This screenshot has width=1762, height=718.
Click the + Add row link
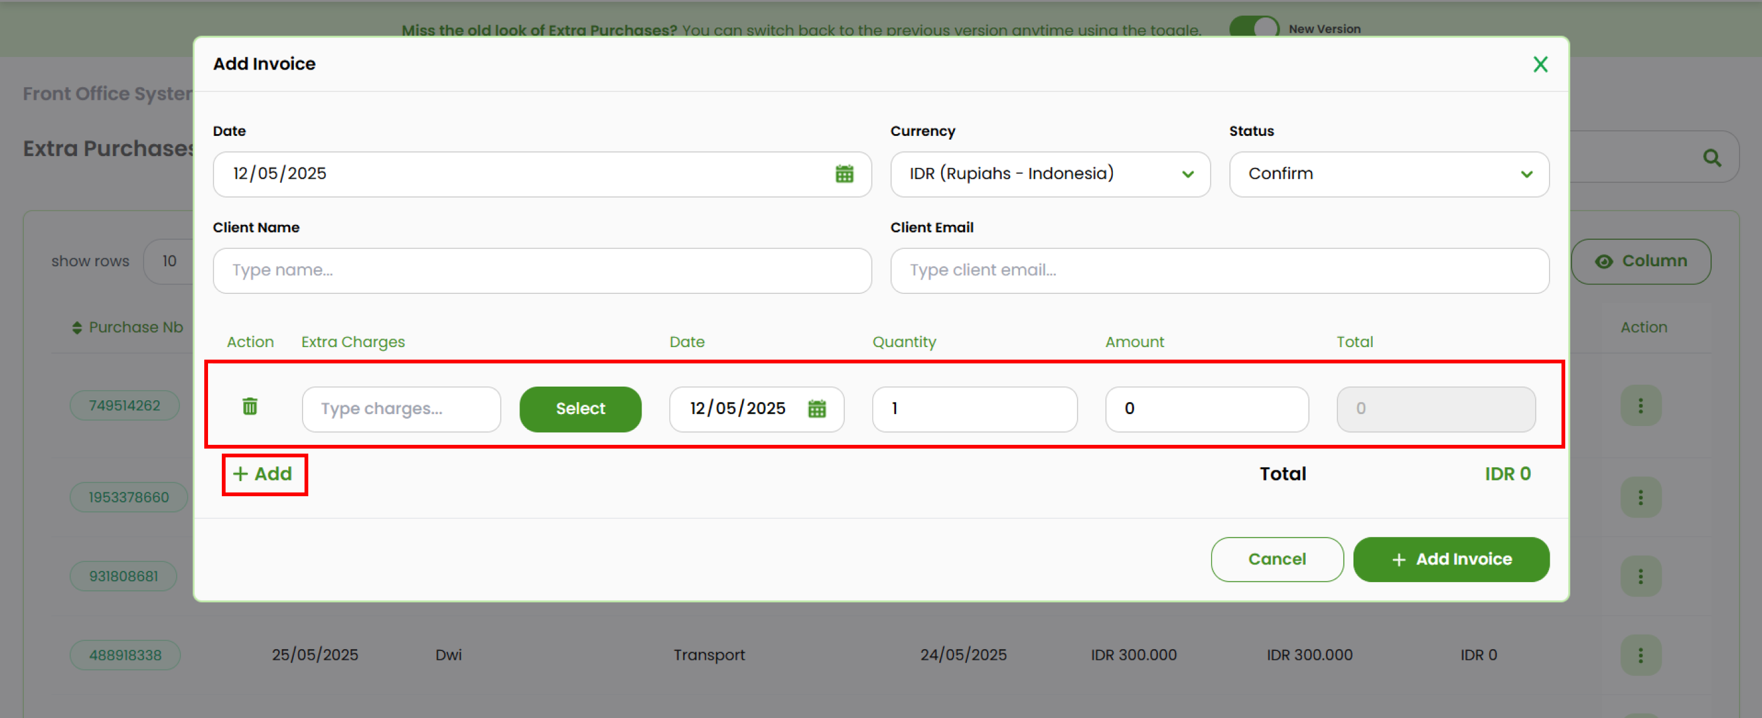pos(263,474)
